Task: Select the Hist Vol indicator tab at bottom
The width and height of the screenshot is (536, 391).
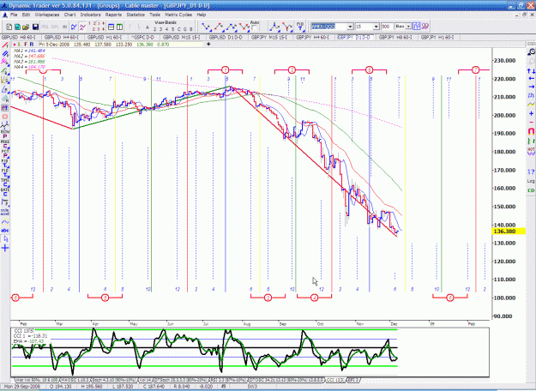Action: coord(37,380)
